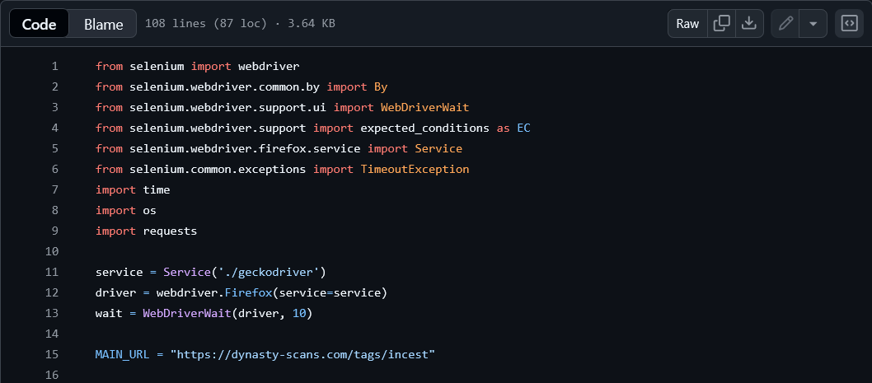872x383 pixels.
Task: Copy raw file contents icon
Action: (721, 23)
